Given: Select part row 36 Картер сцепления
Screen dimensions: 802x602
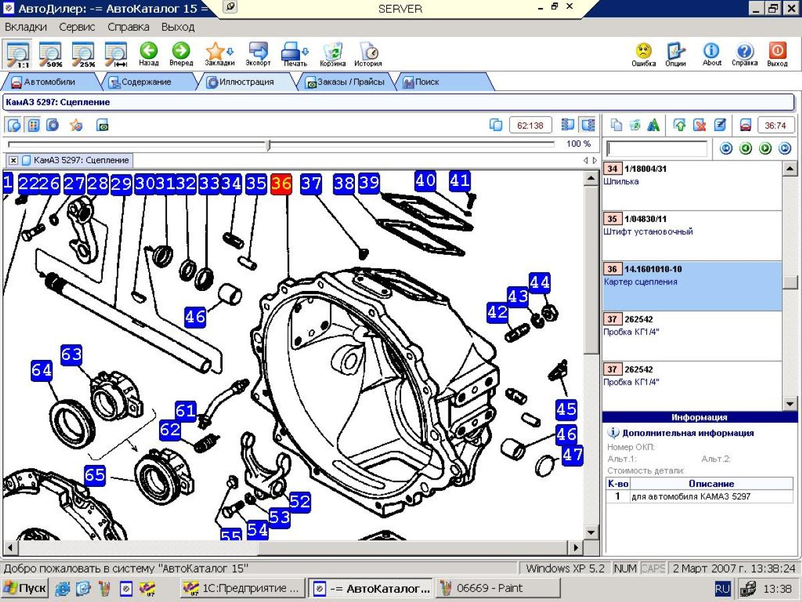Looking at the screenshot, I should pyautogui.click(x=692, y=286).
